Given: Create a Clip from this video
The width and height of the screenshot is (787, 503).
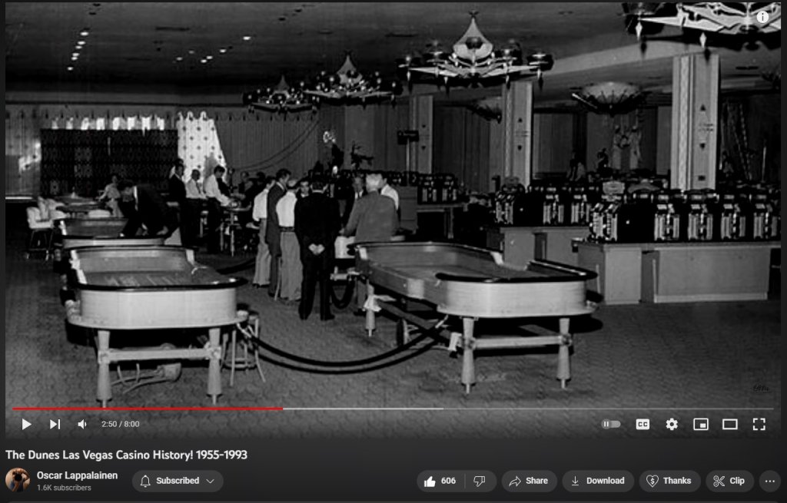Looking at the screenshot, I should 729,481.
